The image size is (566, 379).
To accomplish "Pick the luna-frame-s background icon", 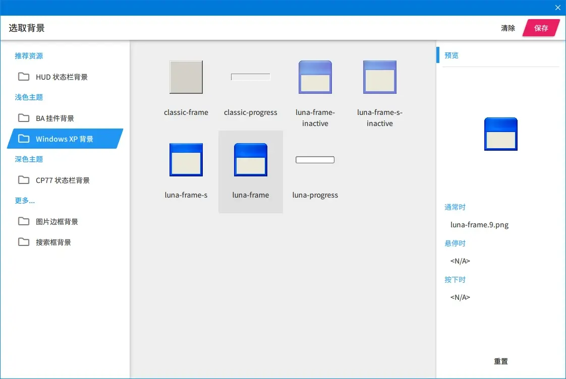I will 186,160.
